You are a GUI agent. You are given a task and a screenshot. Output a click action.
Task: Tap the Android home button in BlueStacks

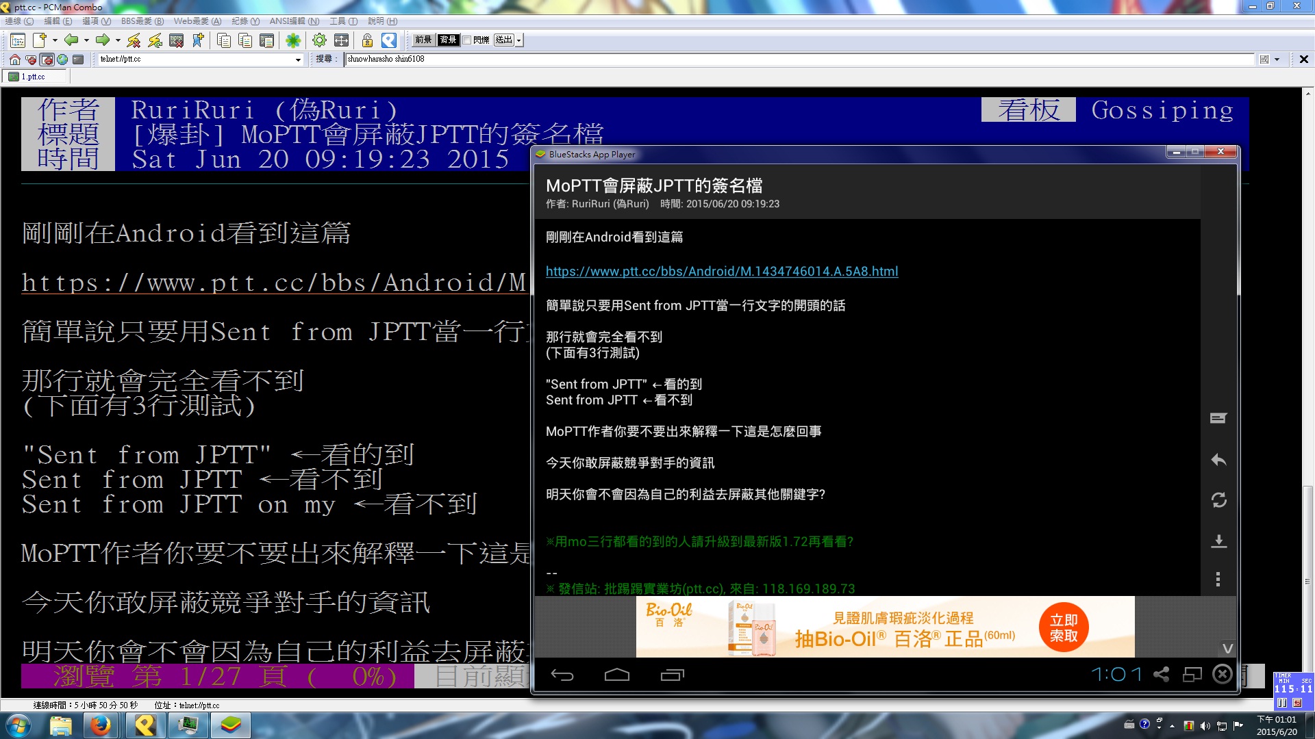click(617, 675)
